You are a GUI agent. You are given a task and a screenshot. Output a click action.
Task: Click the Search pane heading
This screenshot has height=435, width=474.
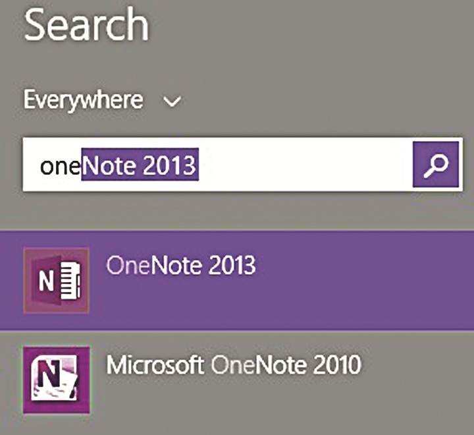pyautogui.click(x=86, y=26)
